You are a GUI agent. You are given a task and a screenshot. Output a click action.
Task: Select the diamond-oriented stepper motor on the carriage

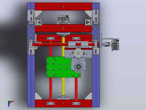coord(78,53)
